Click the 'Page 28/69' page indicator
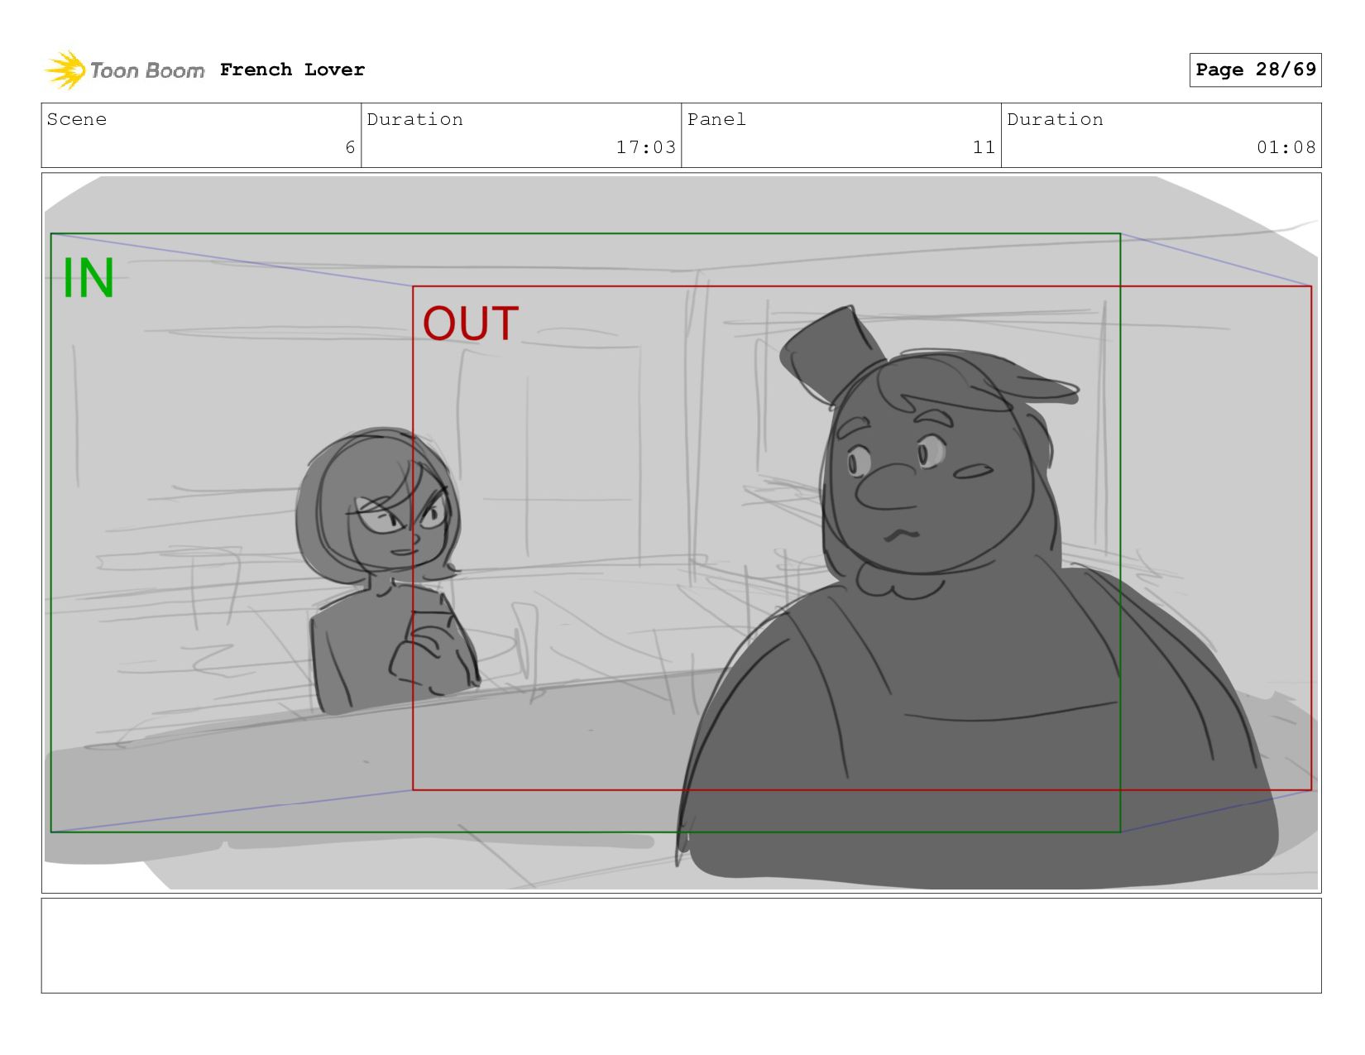1365x1055 pixels. coord(1255,70)
